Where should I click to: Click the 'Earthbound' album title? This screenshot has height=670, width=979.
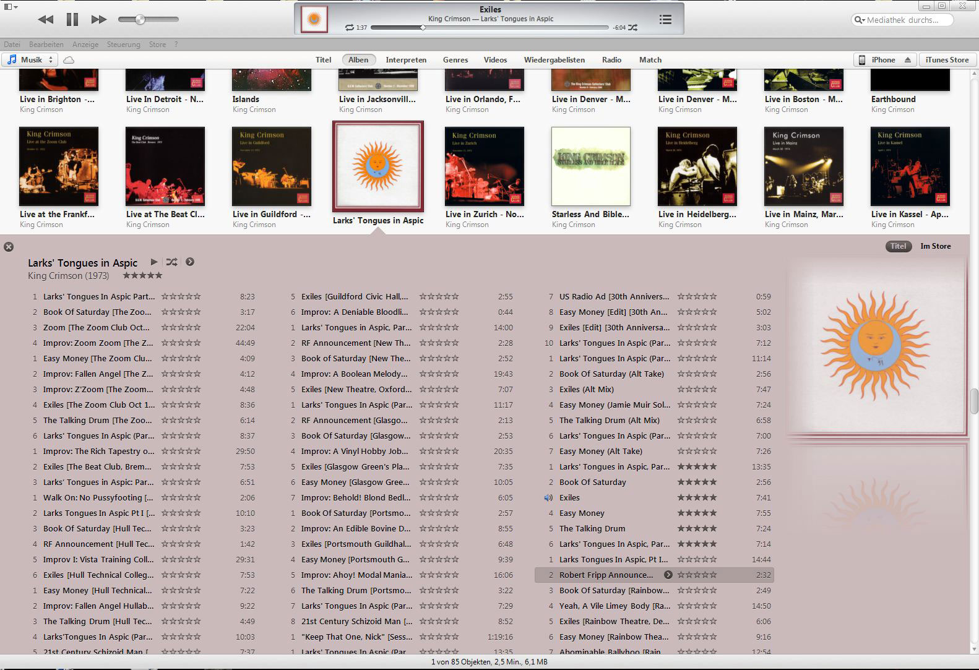click(x=893, y=99)
